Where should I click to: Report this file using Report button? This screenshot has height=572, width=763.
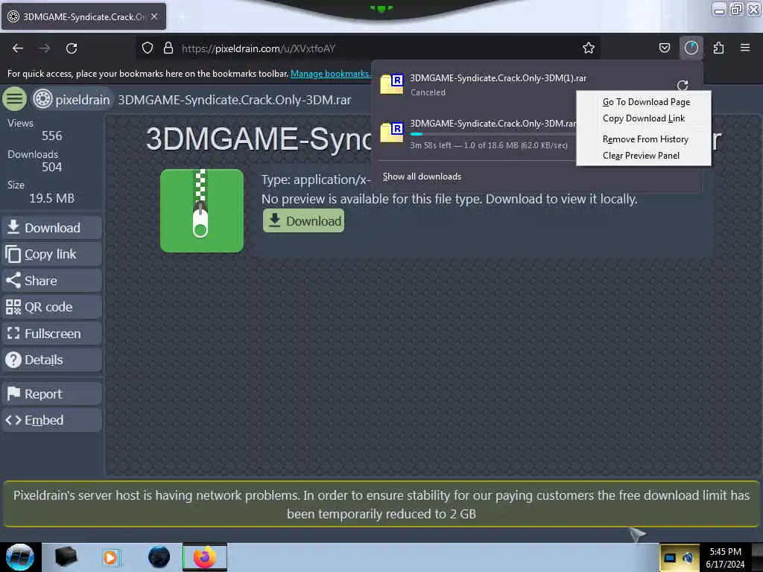pyautogui.click(x=52, y=394)
